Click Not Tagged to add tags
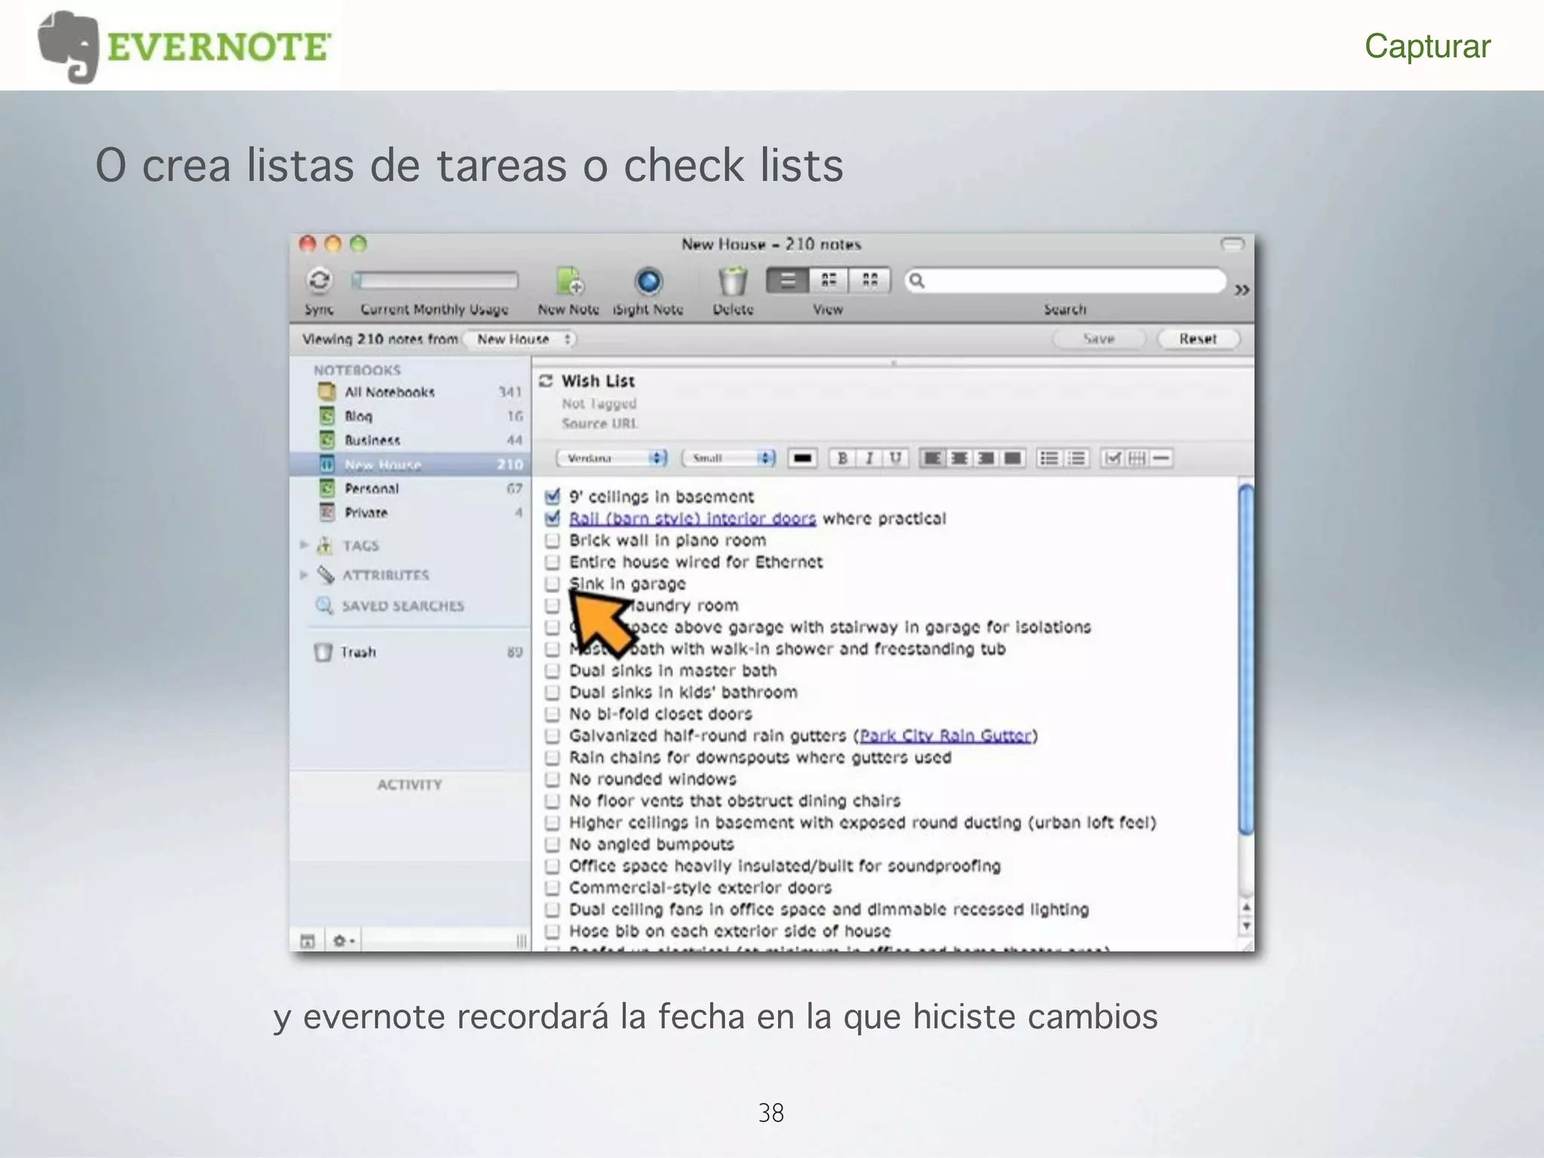This screenshot has height=1158, width=1544. 599,404
